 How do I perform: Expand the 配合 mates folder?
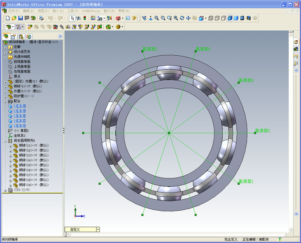(x=5, y=101)
